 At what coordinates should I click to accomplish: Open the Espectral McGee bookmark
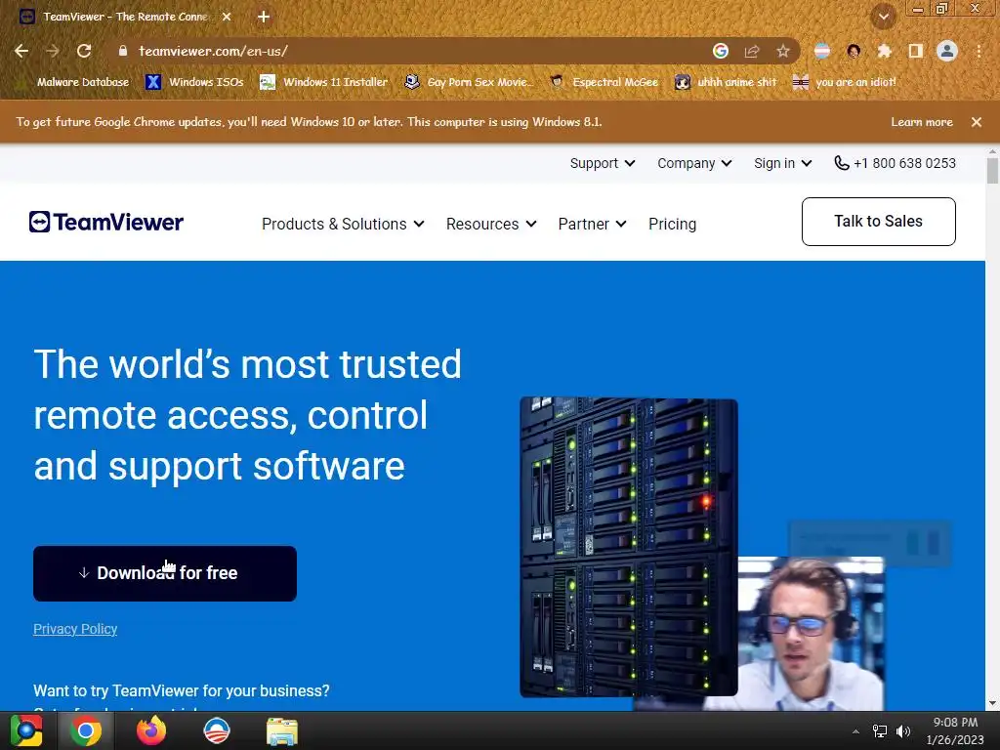[604, 82]
